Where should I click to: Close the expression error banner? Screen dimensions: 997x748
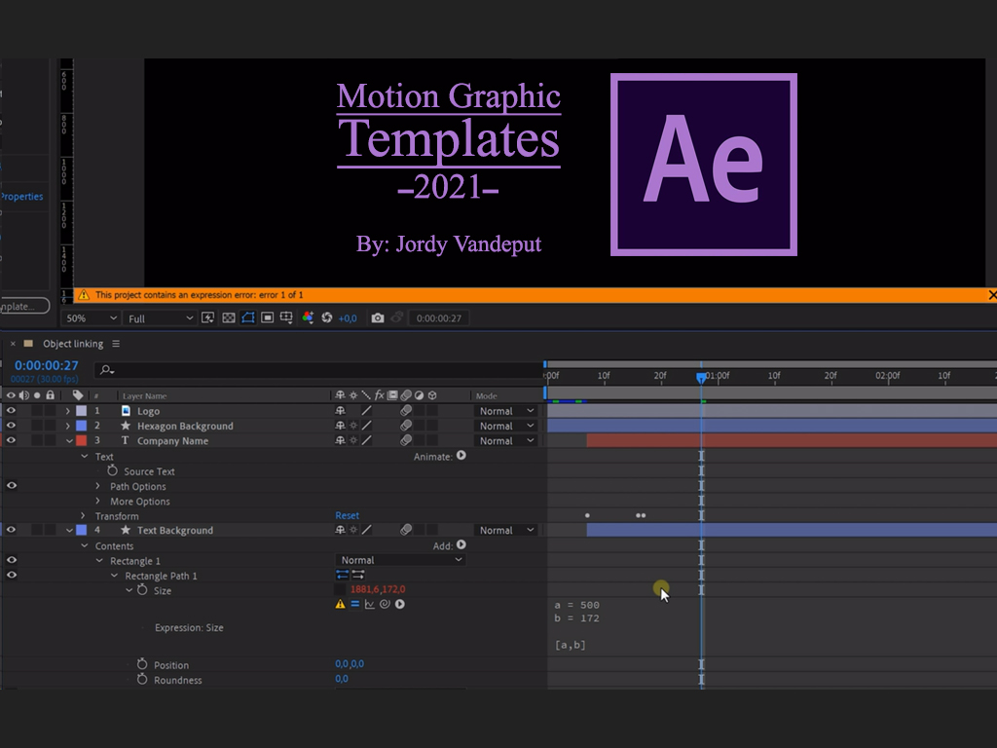tap(992, 294)
